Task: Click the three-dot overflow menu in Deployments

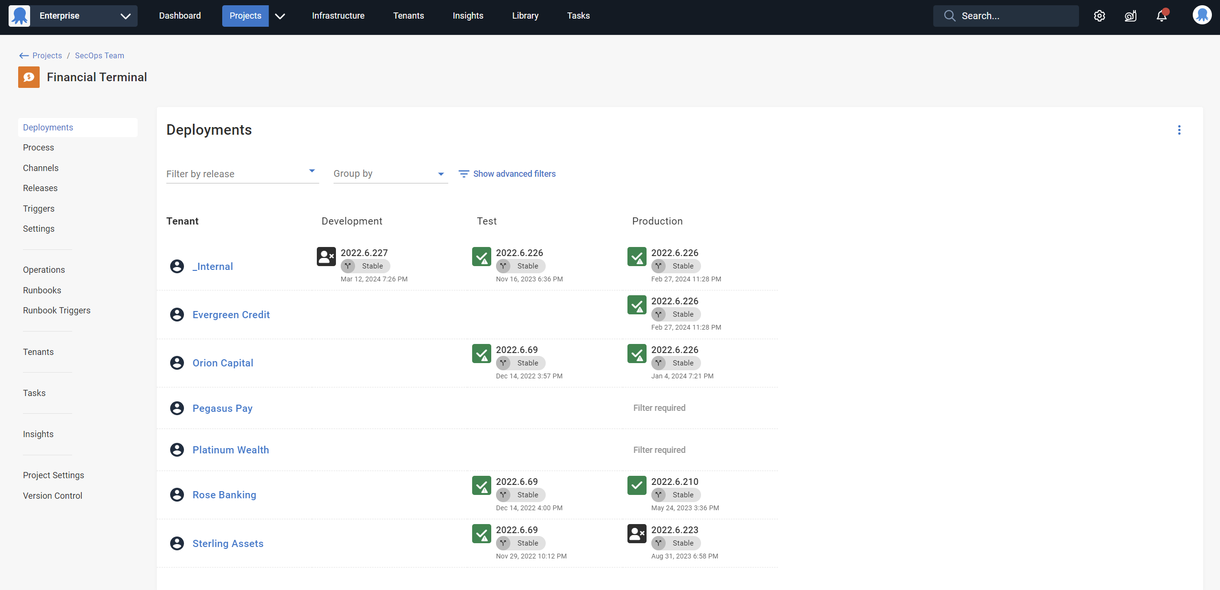Action: [1179, 130]
